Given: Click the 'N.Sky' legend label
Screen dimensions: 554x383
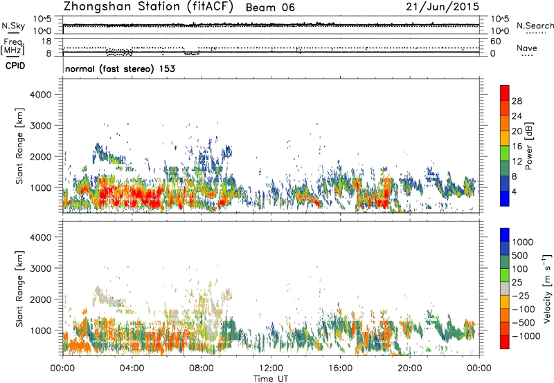Looking at the screenshot, I should pos(13,26).
